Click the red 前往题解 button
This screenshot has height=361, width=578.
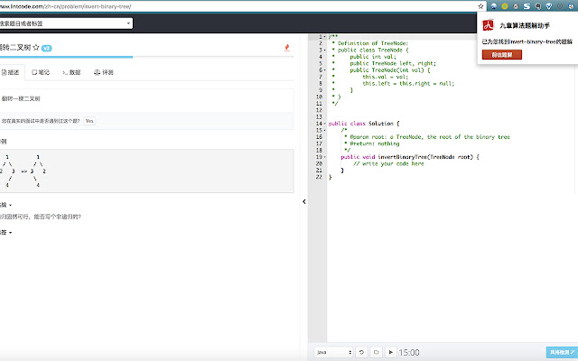click(x=502, y=55)
